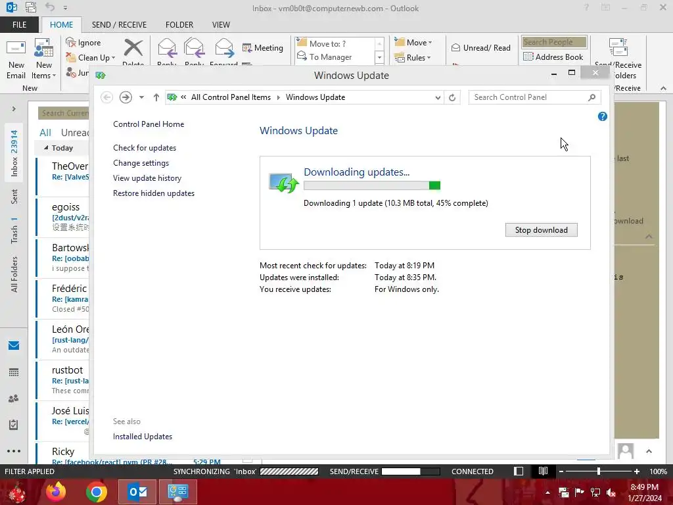Expand the collapsed folder pane arrow
Image resolution: width=673 pixels, height=505 pixels.
click(14, 109)
